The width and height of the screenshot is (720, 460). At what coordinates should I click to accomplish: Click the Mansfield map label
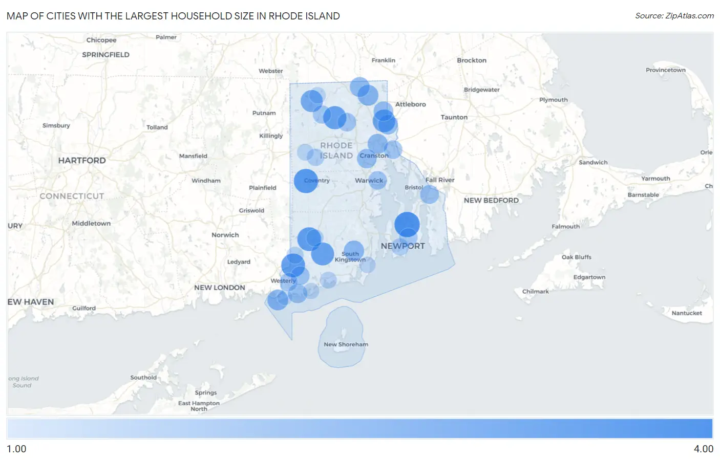pos(193,156)
